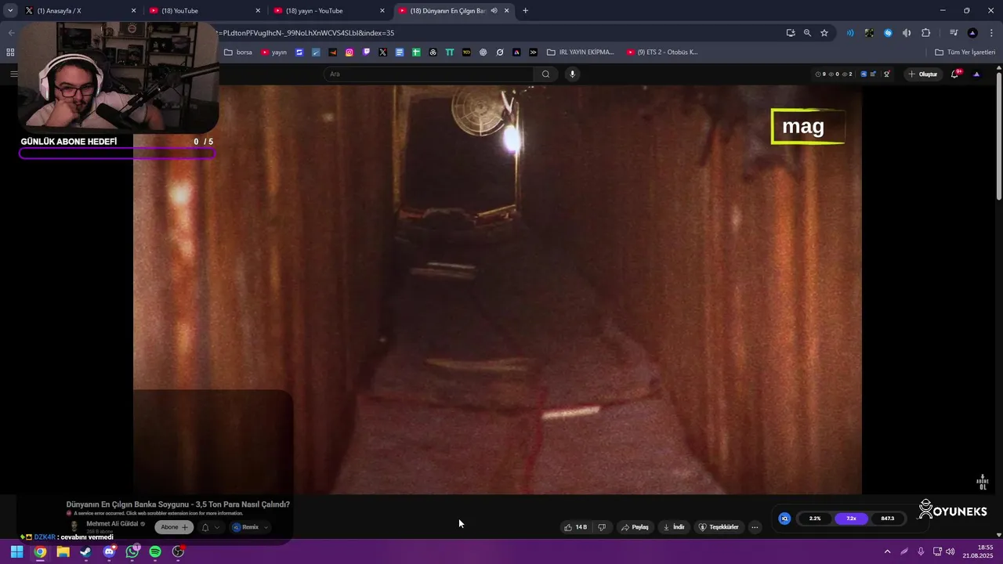The image size is (1003, 564).
Task: Click the 847.3 value in extension bar
Action: click(887, 519)
